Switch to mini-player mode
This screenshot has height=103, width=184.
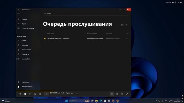[x=122, y=94]
